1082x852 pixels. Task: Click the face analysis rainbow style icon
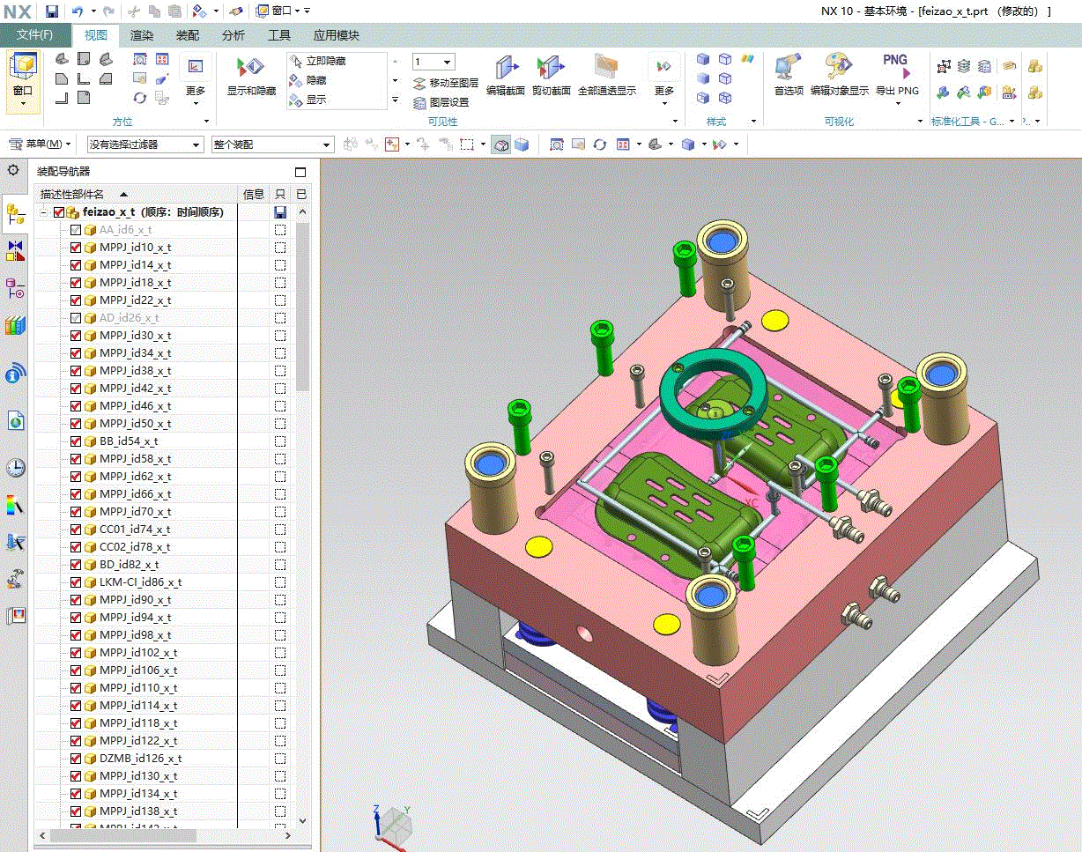point(747,59)
